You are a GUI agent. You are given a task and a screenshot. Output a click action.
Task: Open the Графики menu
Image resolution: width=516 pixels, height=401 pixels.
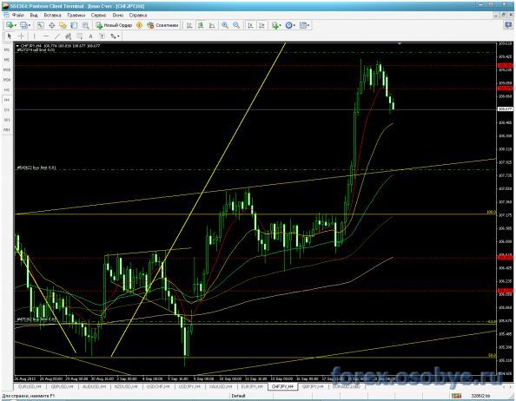(76, 15)
